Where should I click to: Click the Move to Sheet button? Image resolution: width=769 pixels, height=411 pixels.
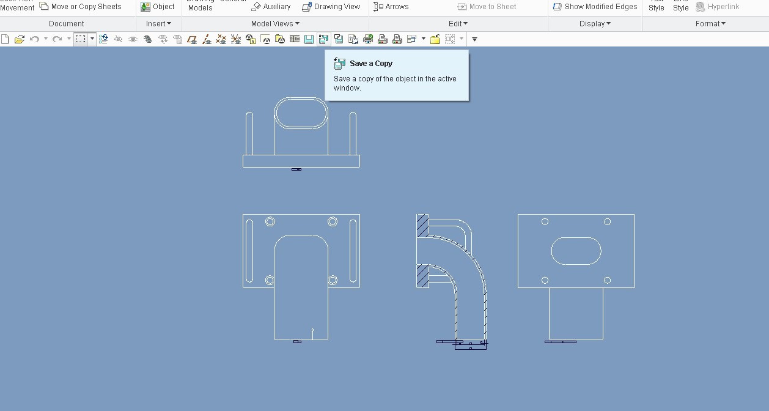487,7
